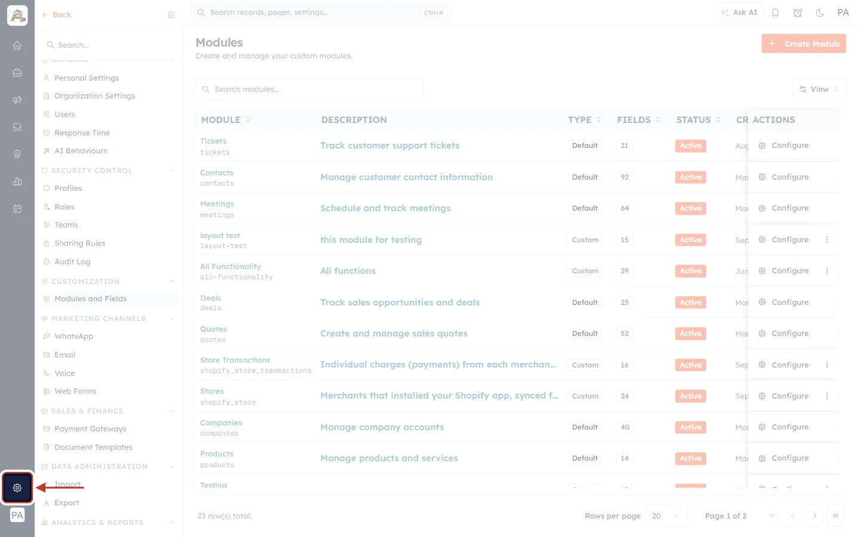
Task: Sort by Module column header
Action: tap(225, 120)
